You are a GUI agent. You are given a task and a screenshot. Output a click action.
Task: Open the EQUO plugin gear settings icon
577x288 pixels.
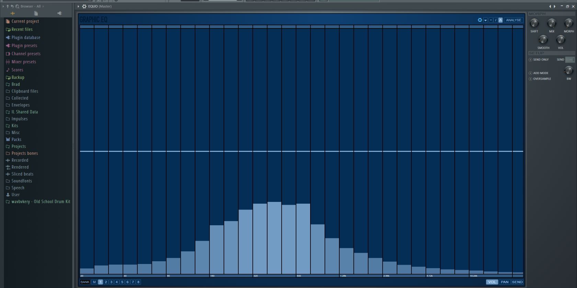[x=84, y=6]
